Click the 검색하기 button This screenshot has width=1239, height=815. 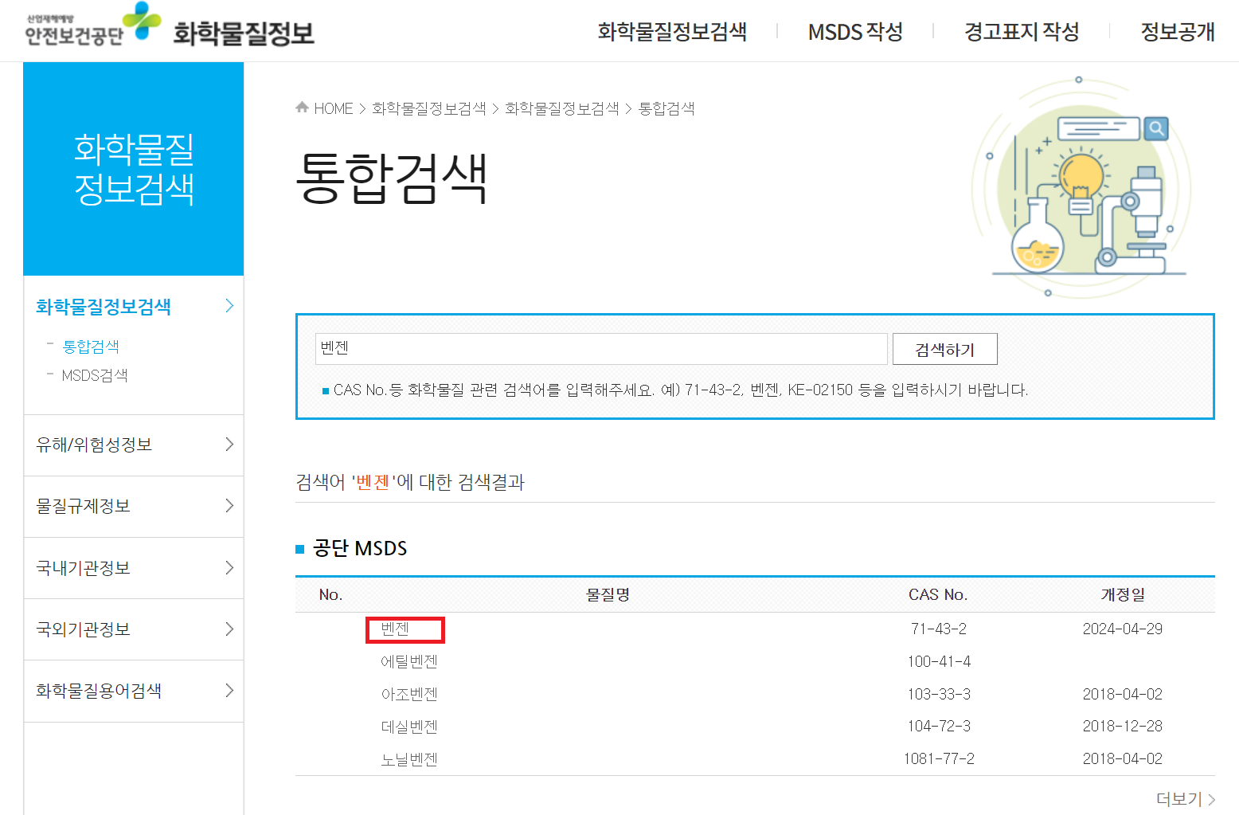click(x=945, y=349)
